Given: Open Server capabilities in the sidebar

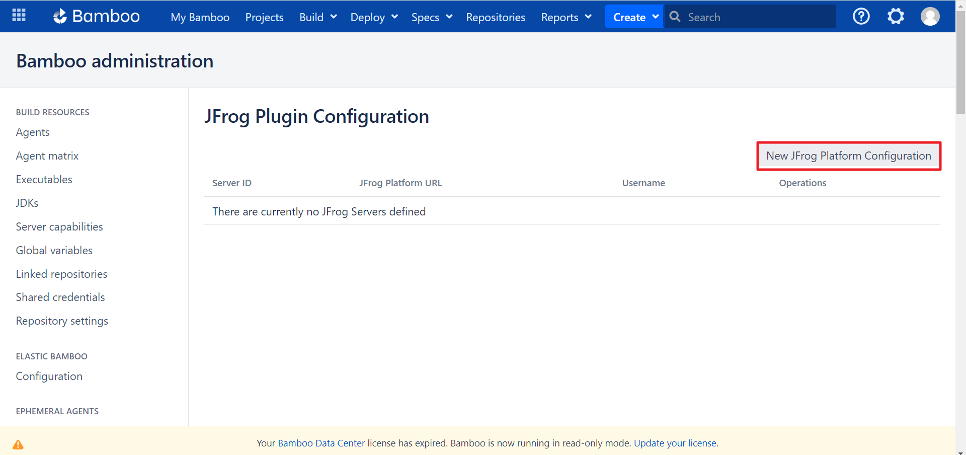Looking at the screenshot, I should coord(59,226).
